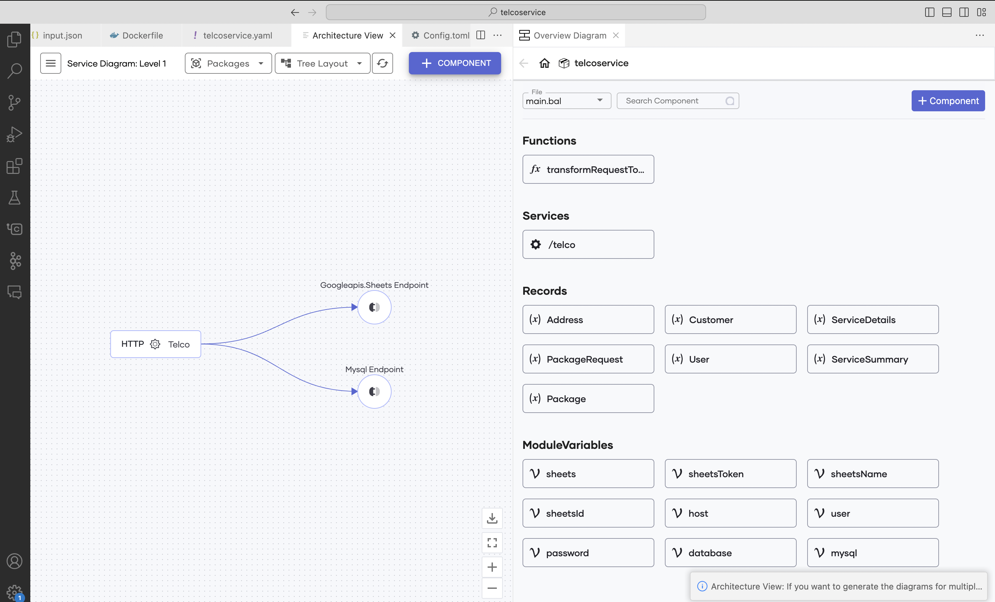Switch to the telcoservice.yaml tab
Viewport: 995px width, 602px height.
click(x=237, y=36)
